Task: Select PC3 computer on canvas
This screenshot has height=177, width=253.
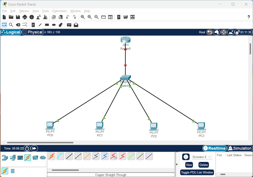Action: point(201,126)
